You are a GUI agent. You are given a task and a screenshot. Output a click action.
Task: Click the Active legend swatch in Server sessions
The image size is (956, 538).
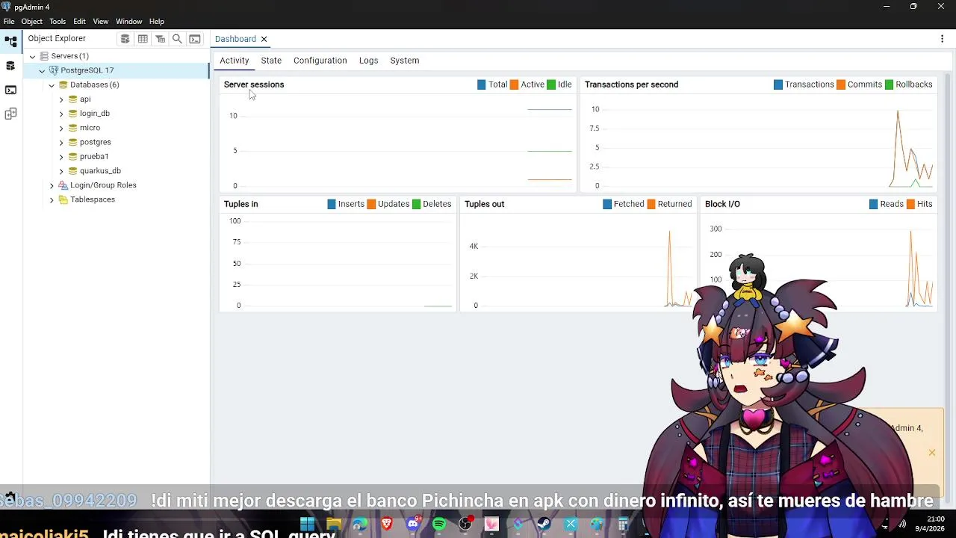click(x=514, y=84)
